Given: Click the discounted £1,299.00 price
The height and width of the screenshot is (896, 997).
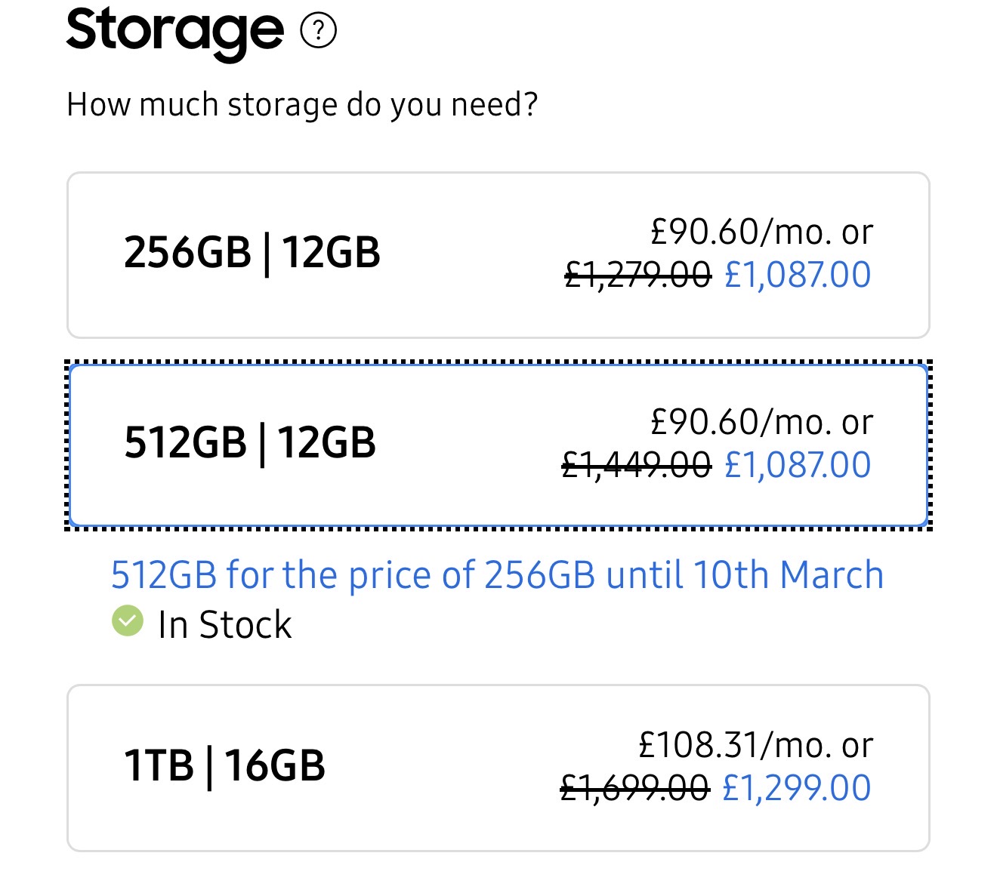Looking at the screenshot, I should (x=797, y=789).
